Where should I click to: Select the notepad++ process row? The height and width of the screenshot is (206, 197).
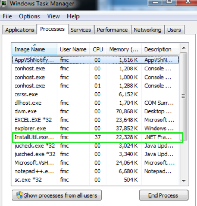coord(34,172)
